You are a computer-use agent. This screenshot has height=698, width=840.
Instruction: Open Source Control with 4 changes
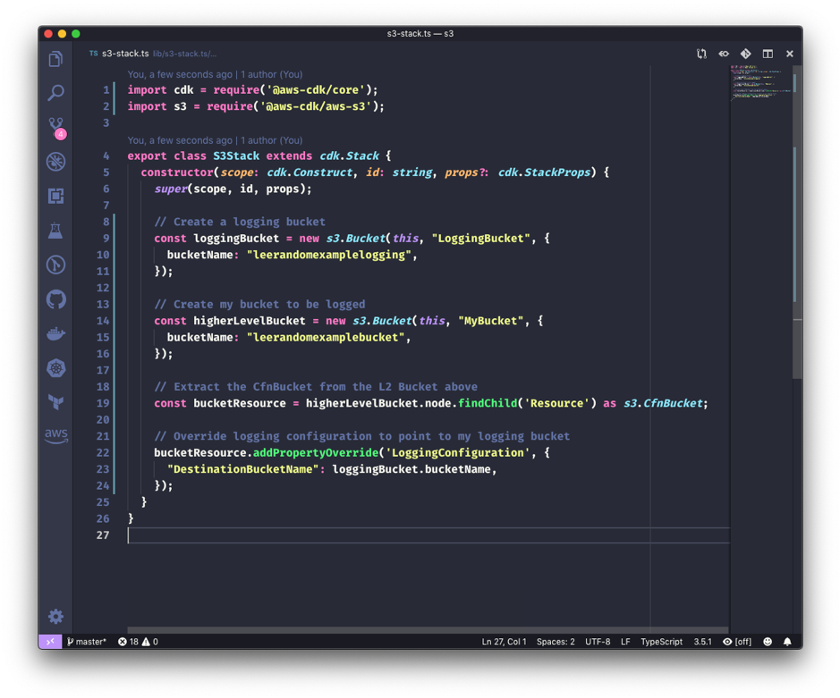[x=55, y=127]
